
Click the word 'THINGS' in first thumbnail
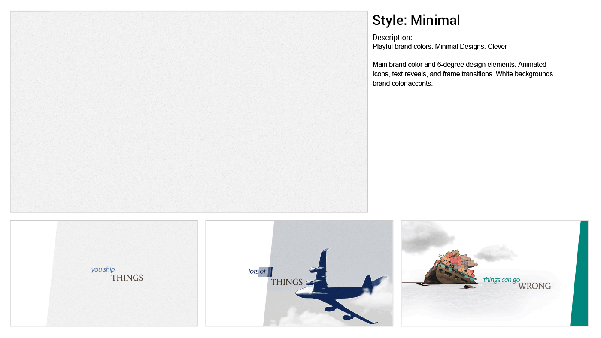[x=127, y=278]
